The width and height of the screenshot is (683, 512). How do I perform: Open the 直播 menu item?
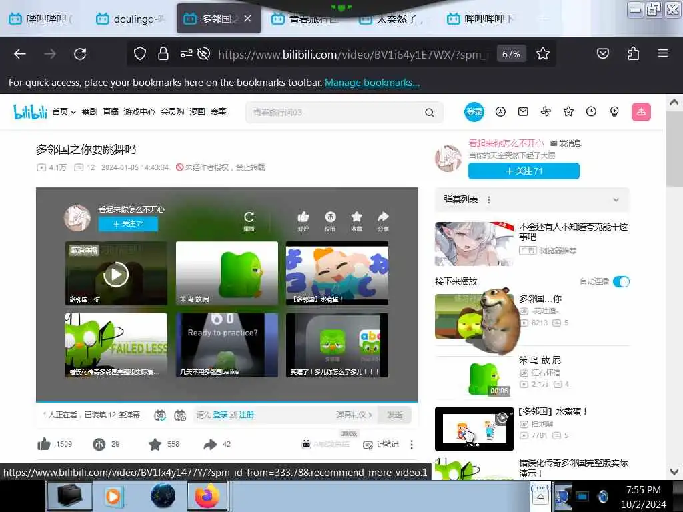(x=111, y=112)
